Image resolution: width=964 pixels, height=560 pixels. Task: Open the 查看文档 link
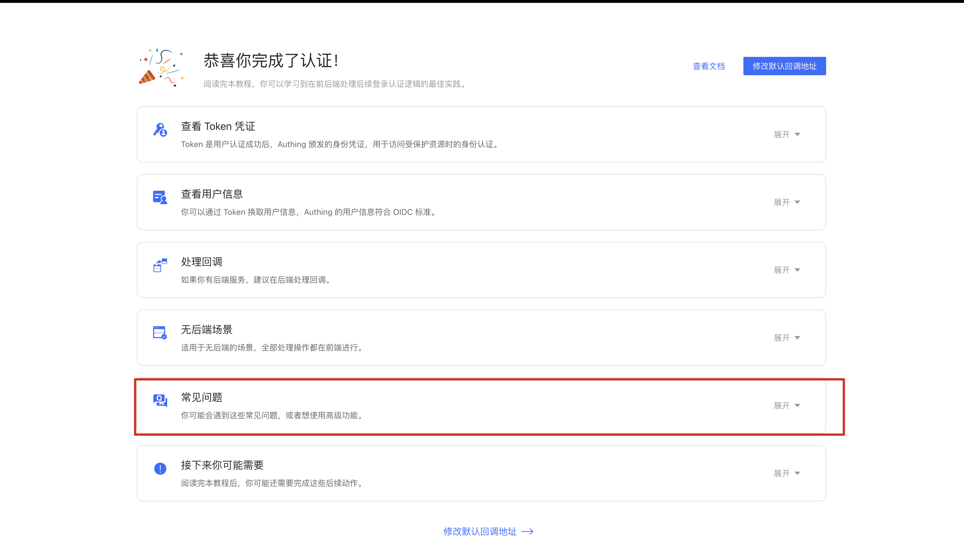pos(708,66)
